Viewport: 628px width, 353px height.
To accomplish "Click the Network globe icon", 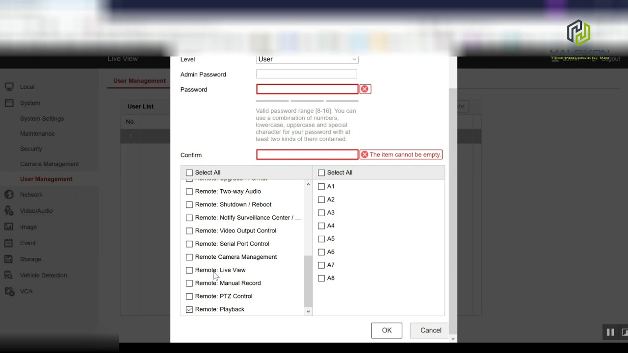I will [9, 195].
